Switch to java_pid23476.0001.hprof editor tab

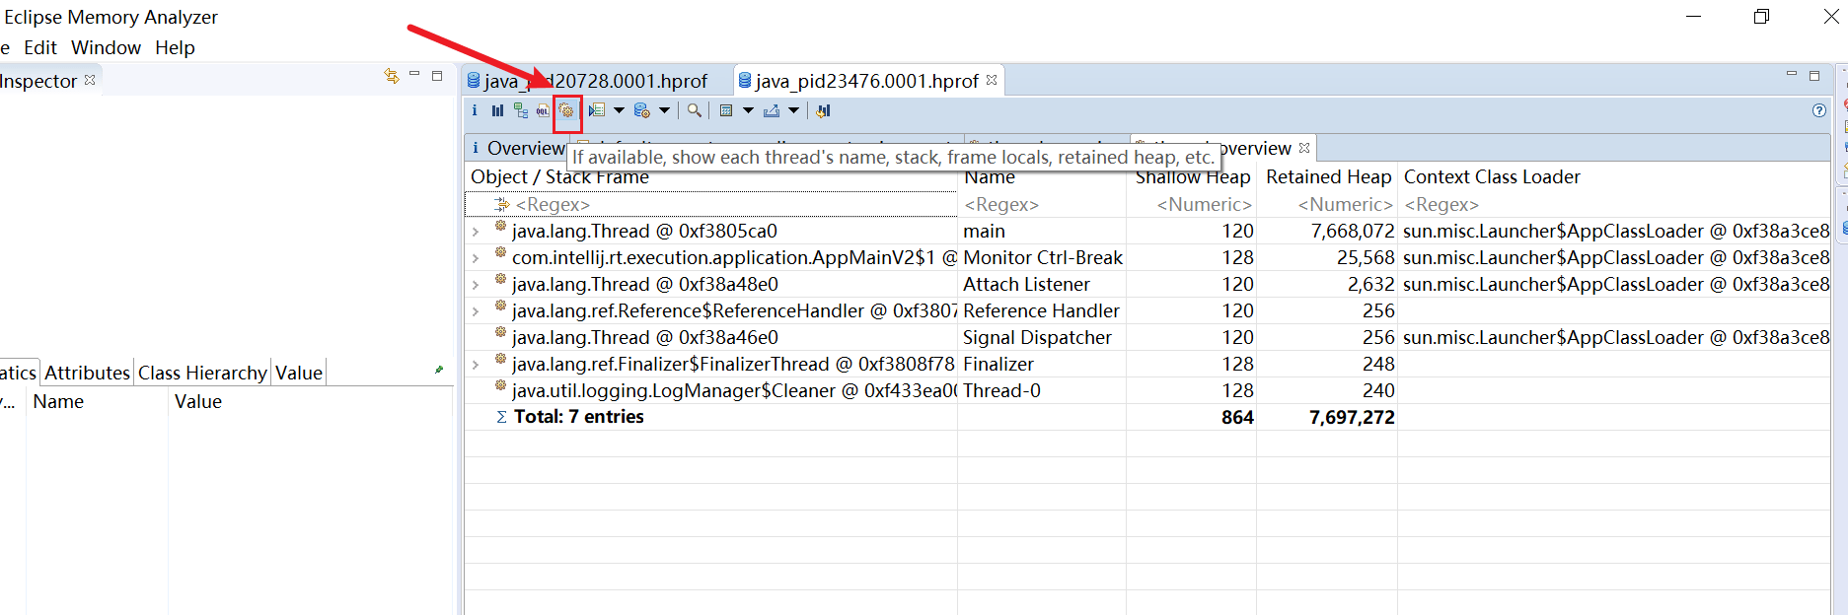(866, 81)
